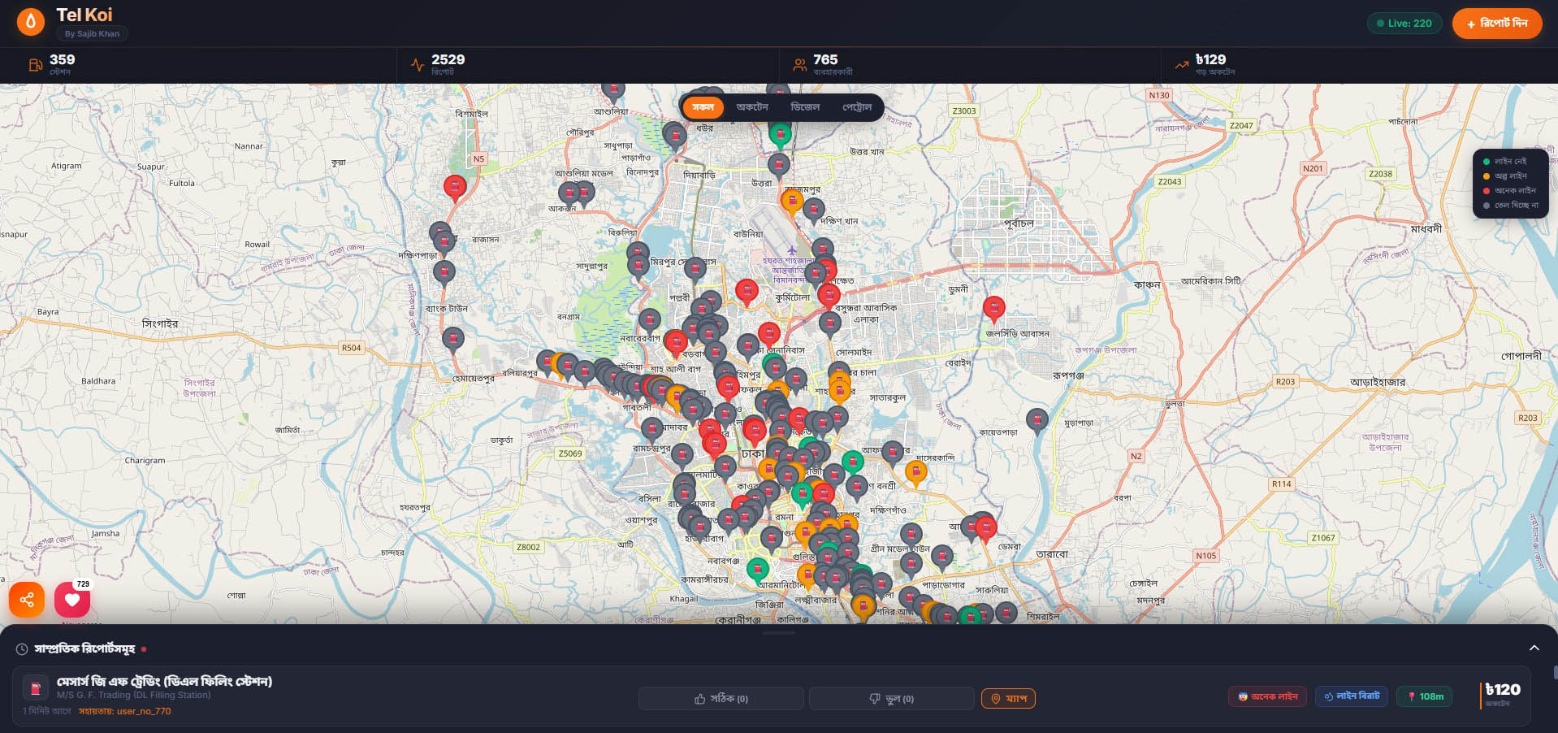Select the সকল (All) fuel filter
Image resolution: width=1558 pixels, height=733 pixels.
pyautogui.click(x=703, y=106)
